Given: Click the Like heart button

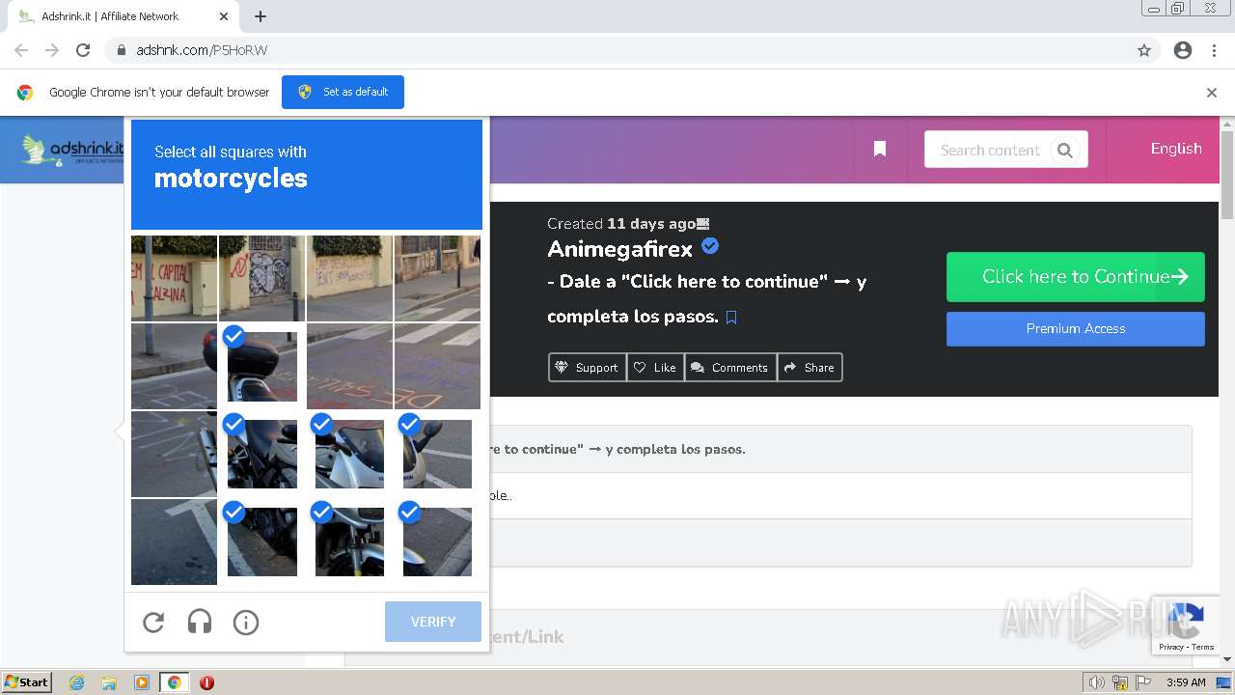Looking at the screenshot, I should click(x=655, y=368).
